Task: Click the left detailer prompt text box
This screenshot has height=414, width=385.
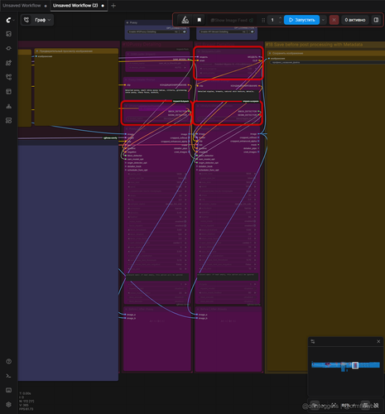Action: click(x=156, y=94)
